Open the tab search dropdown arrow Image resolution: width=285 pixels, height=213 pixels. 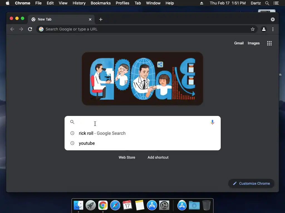[x=273, y=19]
